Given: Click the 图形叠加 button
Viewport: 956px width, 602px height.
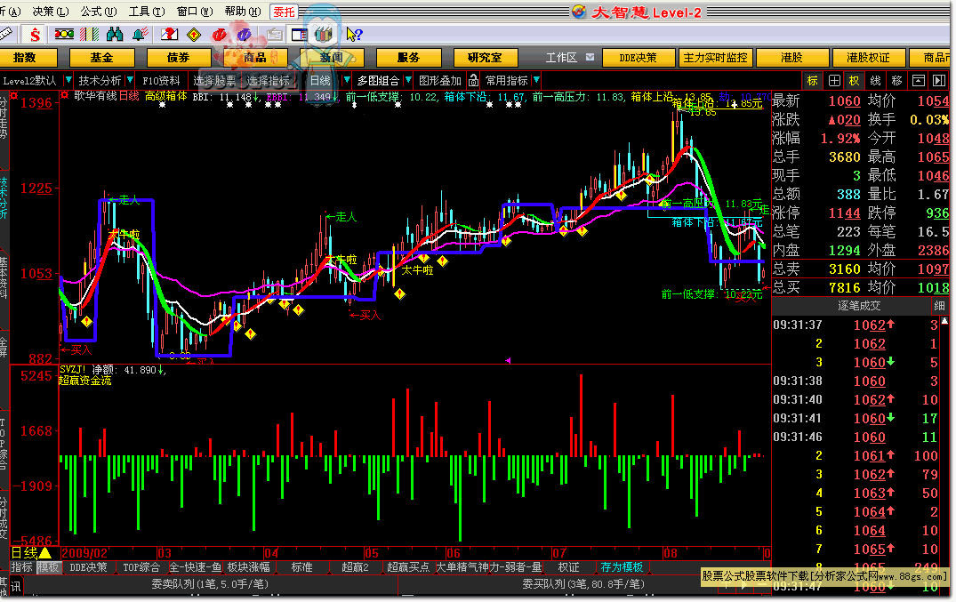Looking at the screenshot, I should point(439,81).
